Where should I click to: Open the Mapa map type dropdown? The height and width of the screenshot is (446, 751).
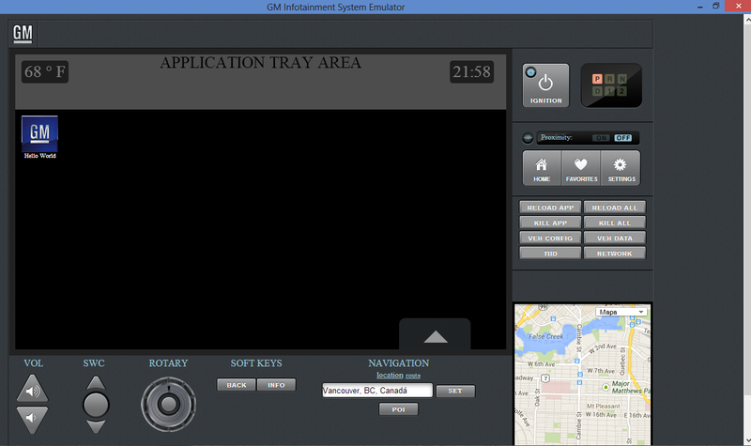[x=622, y=311]
